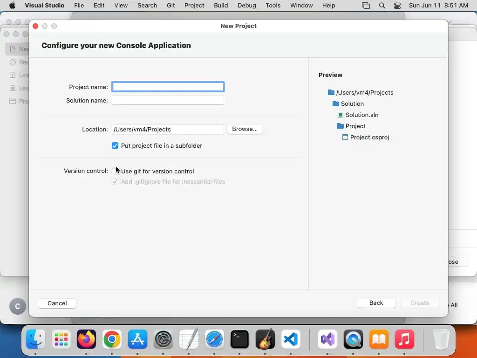
Task: Open the Visual Studio app menu
Action: pyautogui.click(x=44, y=6)
